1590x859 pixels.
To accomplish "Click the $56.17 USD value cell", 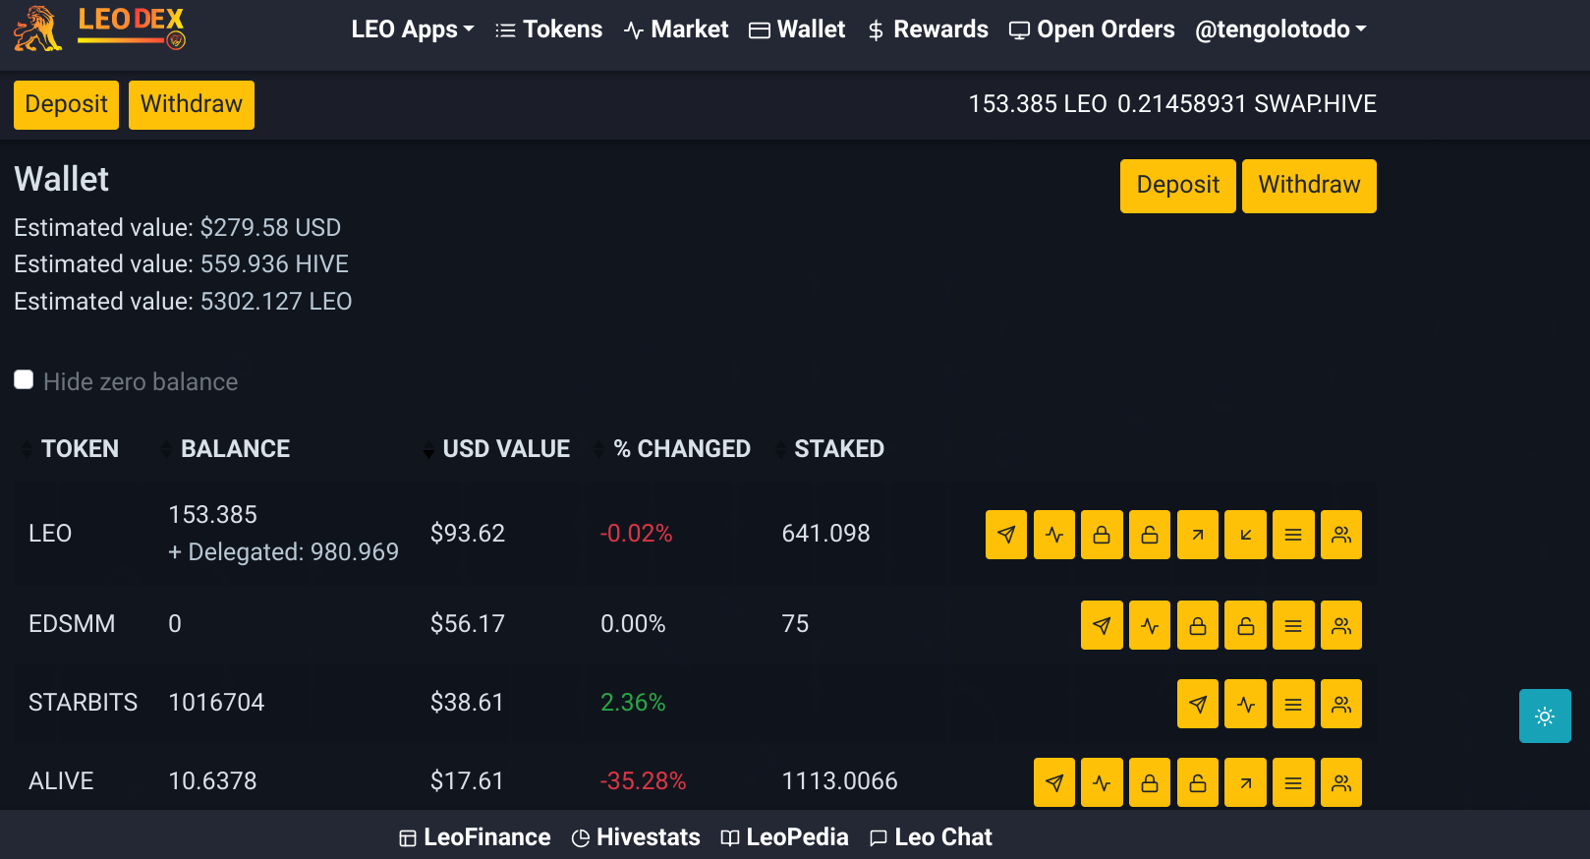I will [467, 624].
